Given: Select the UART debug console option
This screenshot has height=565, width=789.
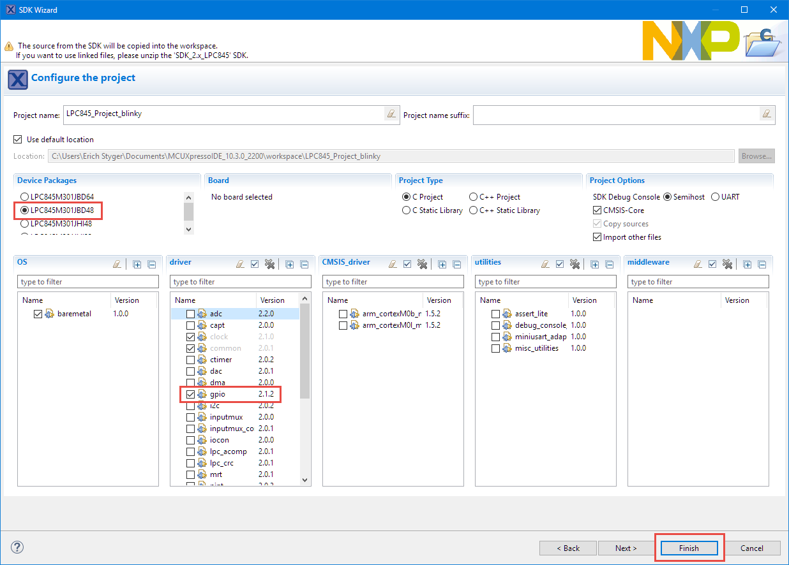Looking at the screenshot, I should pyautogui.click(x=715, y=197).
